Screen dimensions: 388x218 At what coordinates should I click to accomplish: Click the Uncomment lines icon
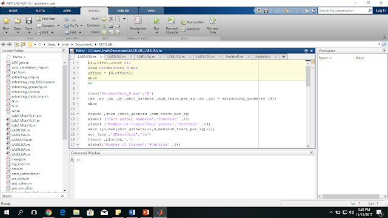click(x=111, y=25)
